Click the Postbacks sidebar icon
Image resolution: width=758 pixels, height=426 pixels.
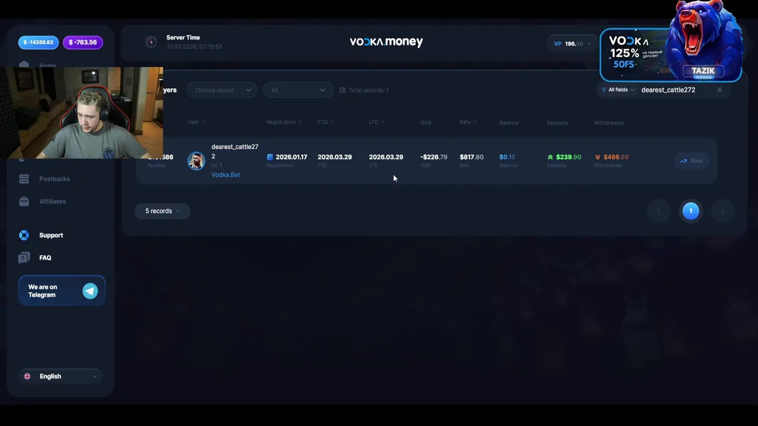[24, 179]
